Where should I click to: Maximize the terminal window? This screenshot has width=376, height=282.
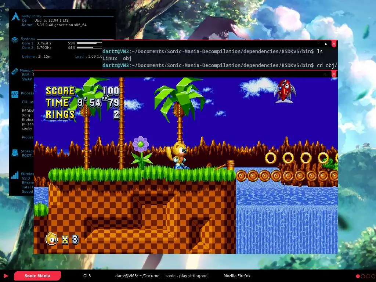coord(326,44)
